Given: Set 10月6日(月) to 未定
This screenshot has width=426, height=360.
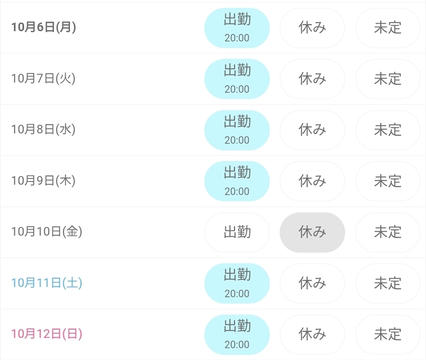Looking at the screenshot, I should pyautogui.click(x=388, y=28).
